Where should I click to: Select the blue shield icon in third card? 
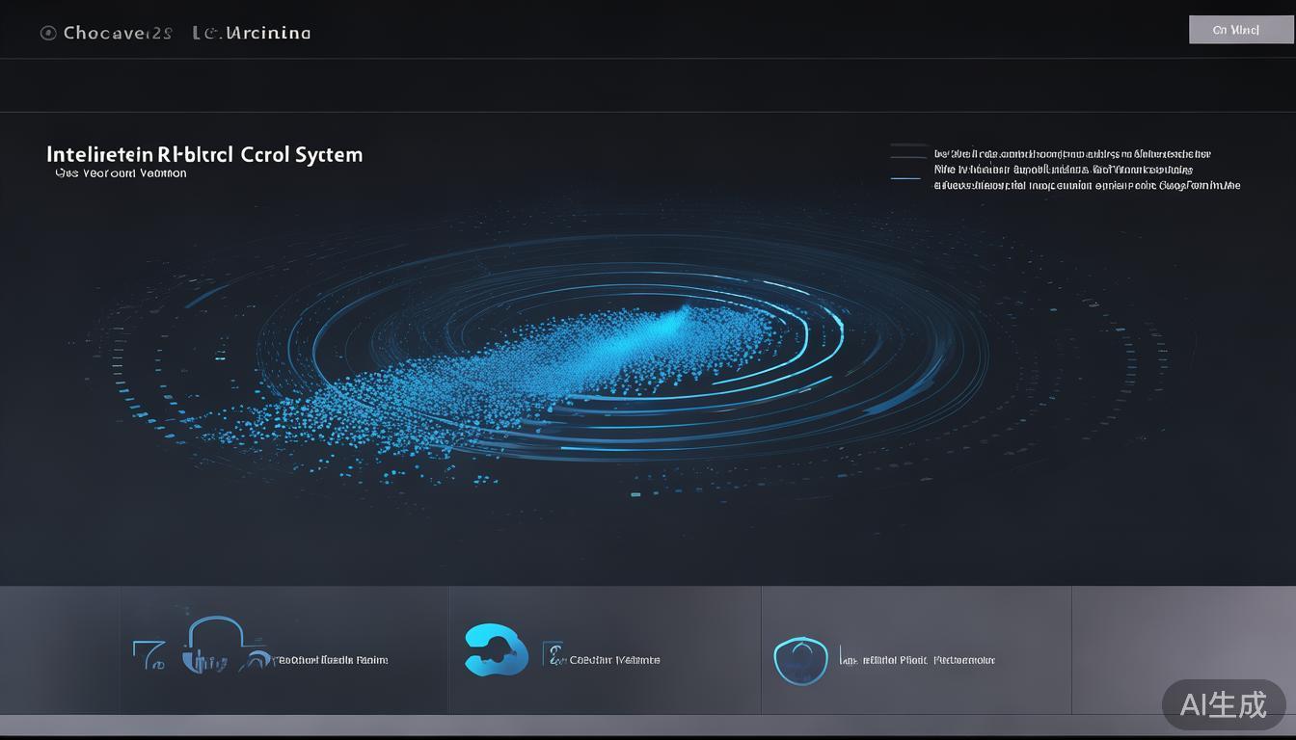[x=800, y=660]
